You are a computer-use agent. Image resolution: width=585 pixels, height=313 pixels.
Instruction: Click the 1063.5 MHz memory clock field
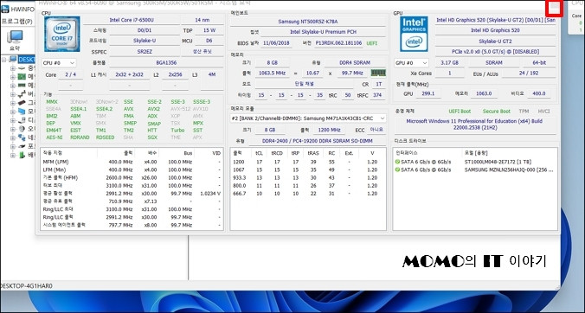[x=272, y=73]
